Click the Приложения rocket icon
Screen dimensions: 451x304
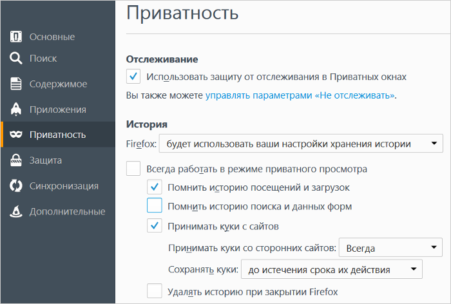(16, 109)
